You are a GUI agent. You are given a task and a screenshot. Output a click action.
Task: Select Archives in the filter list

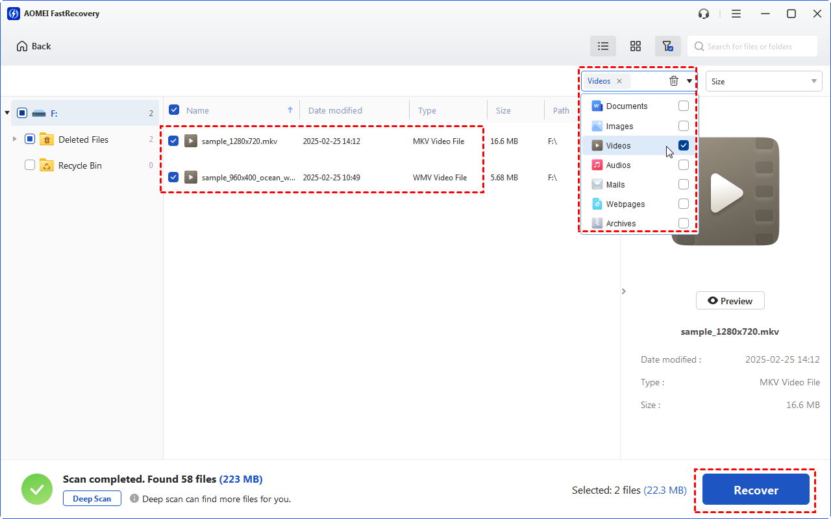tap(621, 224)
